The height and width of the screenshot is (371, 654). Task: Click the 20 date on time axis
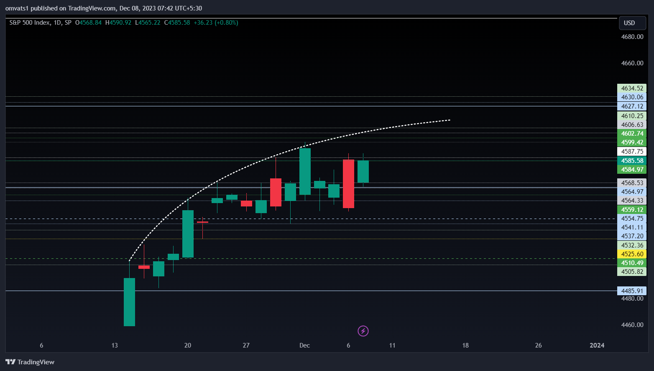tap(188, 345)
